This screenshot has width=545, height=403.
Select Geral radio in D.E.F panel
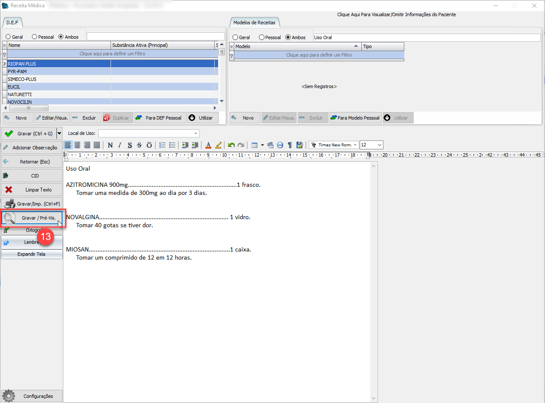pos(8,37)
